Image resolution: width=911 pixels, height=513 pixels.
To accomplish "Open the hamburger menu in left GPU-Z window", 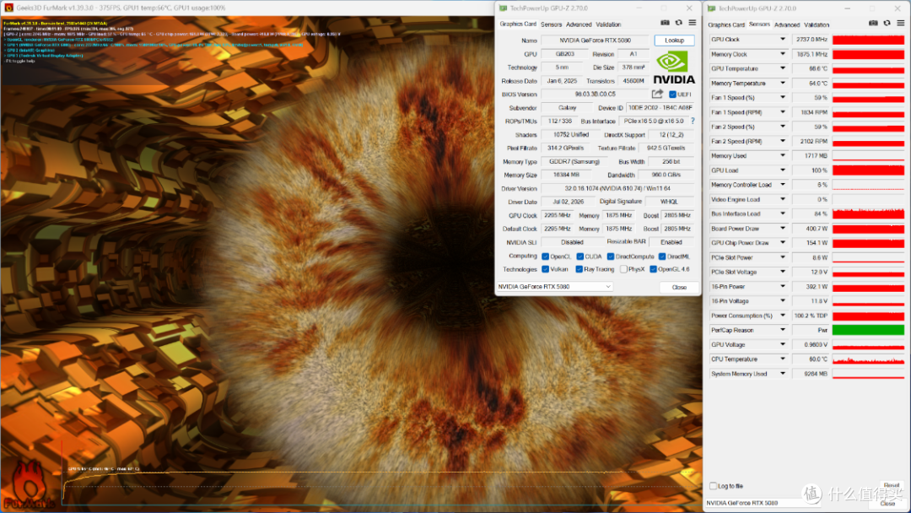I will click(x=692, y=24).
